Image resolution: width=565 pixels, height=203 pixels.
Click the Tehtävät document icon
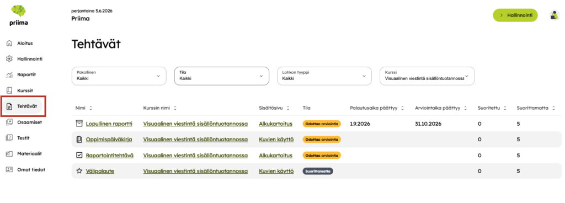[10, 106]
